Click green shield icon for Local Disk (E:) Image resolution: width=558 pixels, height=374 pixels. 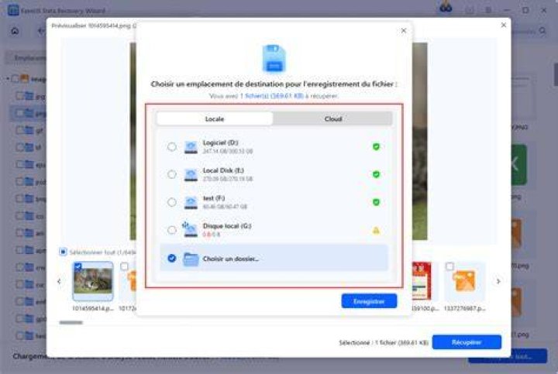pyautogui.click(x=376, y=174)
